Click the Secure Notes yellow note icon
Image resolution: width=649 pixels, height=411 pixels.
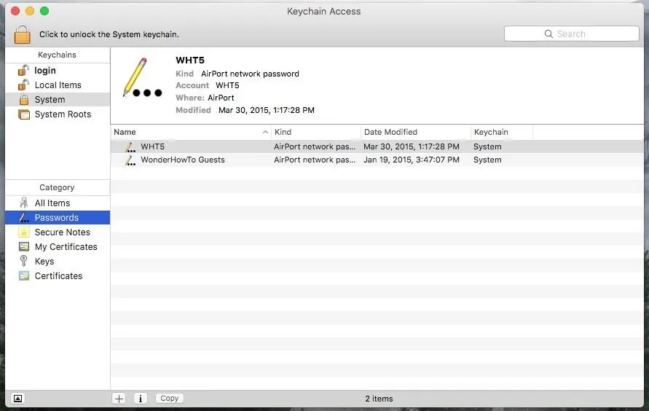24,232
